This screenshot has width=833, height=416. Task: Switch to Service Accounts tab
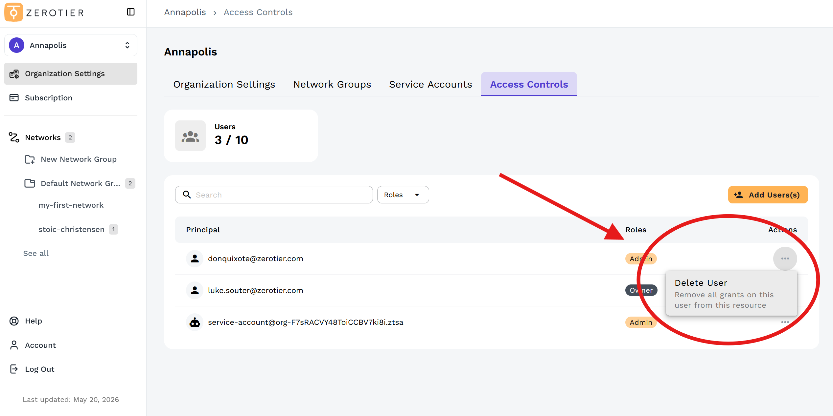(x=430, y=84)
